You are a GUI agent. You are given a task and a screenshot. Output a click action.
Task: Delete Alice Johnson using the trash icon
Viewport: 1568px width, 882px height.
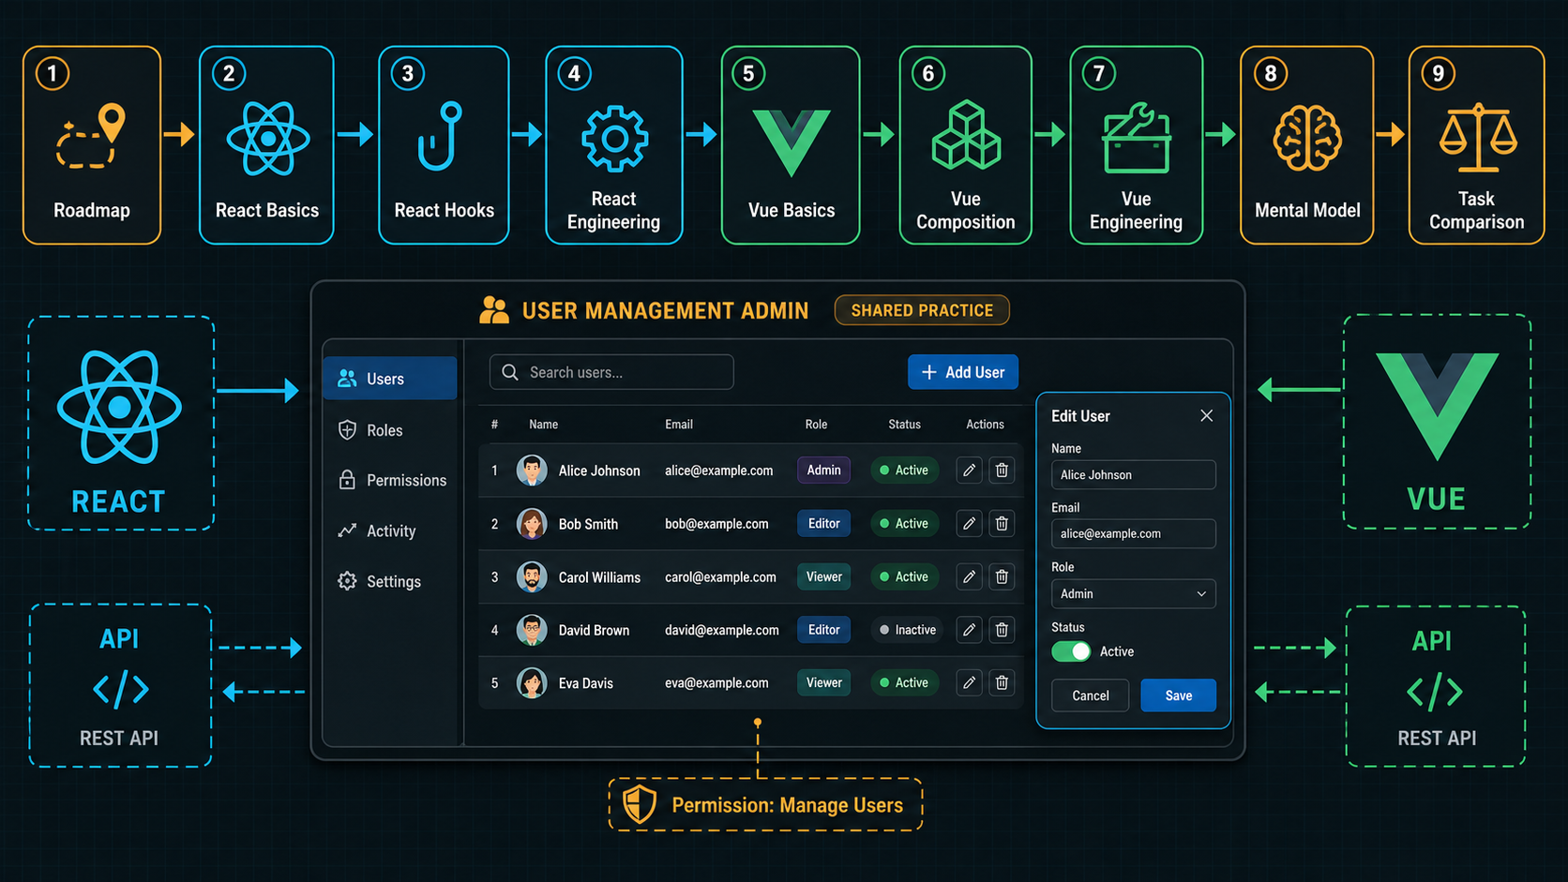pos(1002,471)
